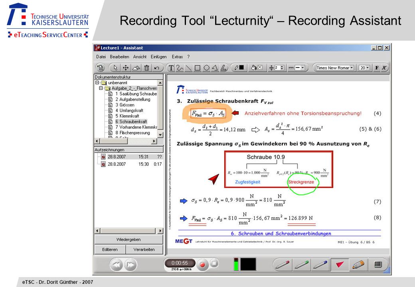Click the stop recording button
This screenshot has width=415, height=287.
pos(214,263)
